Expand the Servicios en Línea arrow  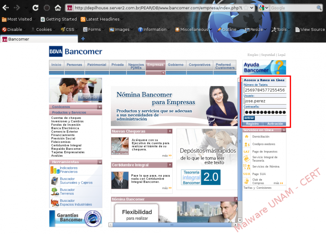(284, 130)
